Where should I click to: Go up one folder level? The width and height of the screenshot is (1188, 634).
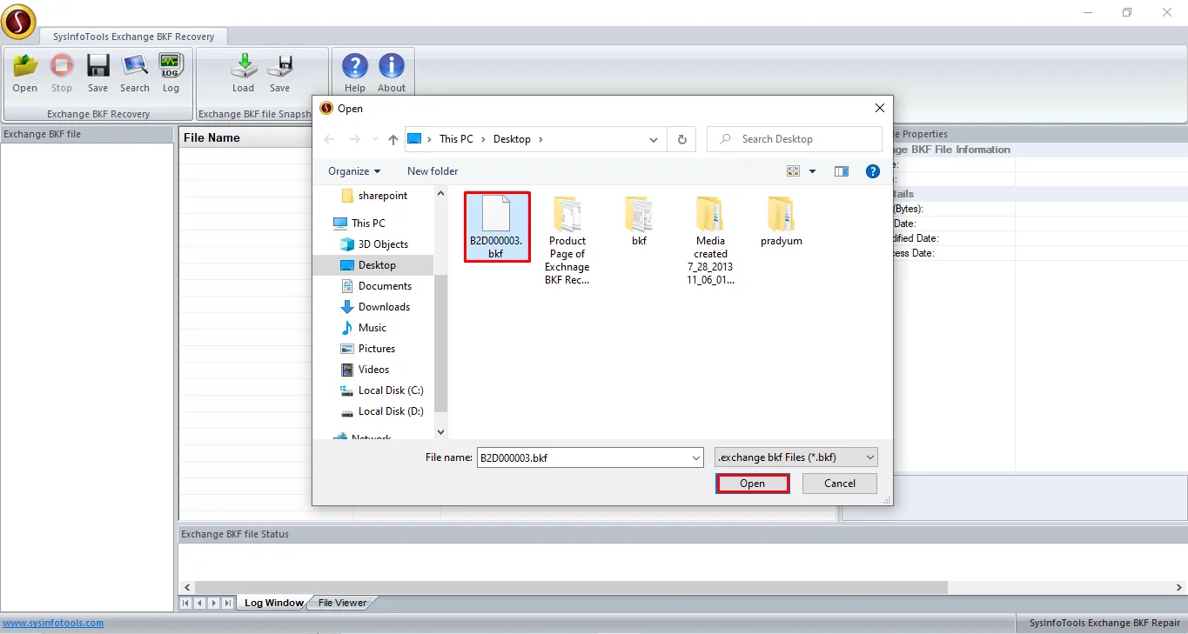click(393, 139)
